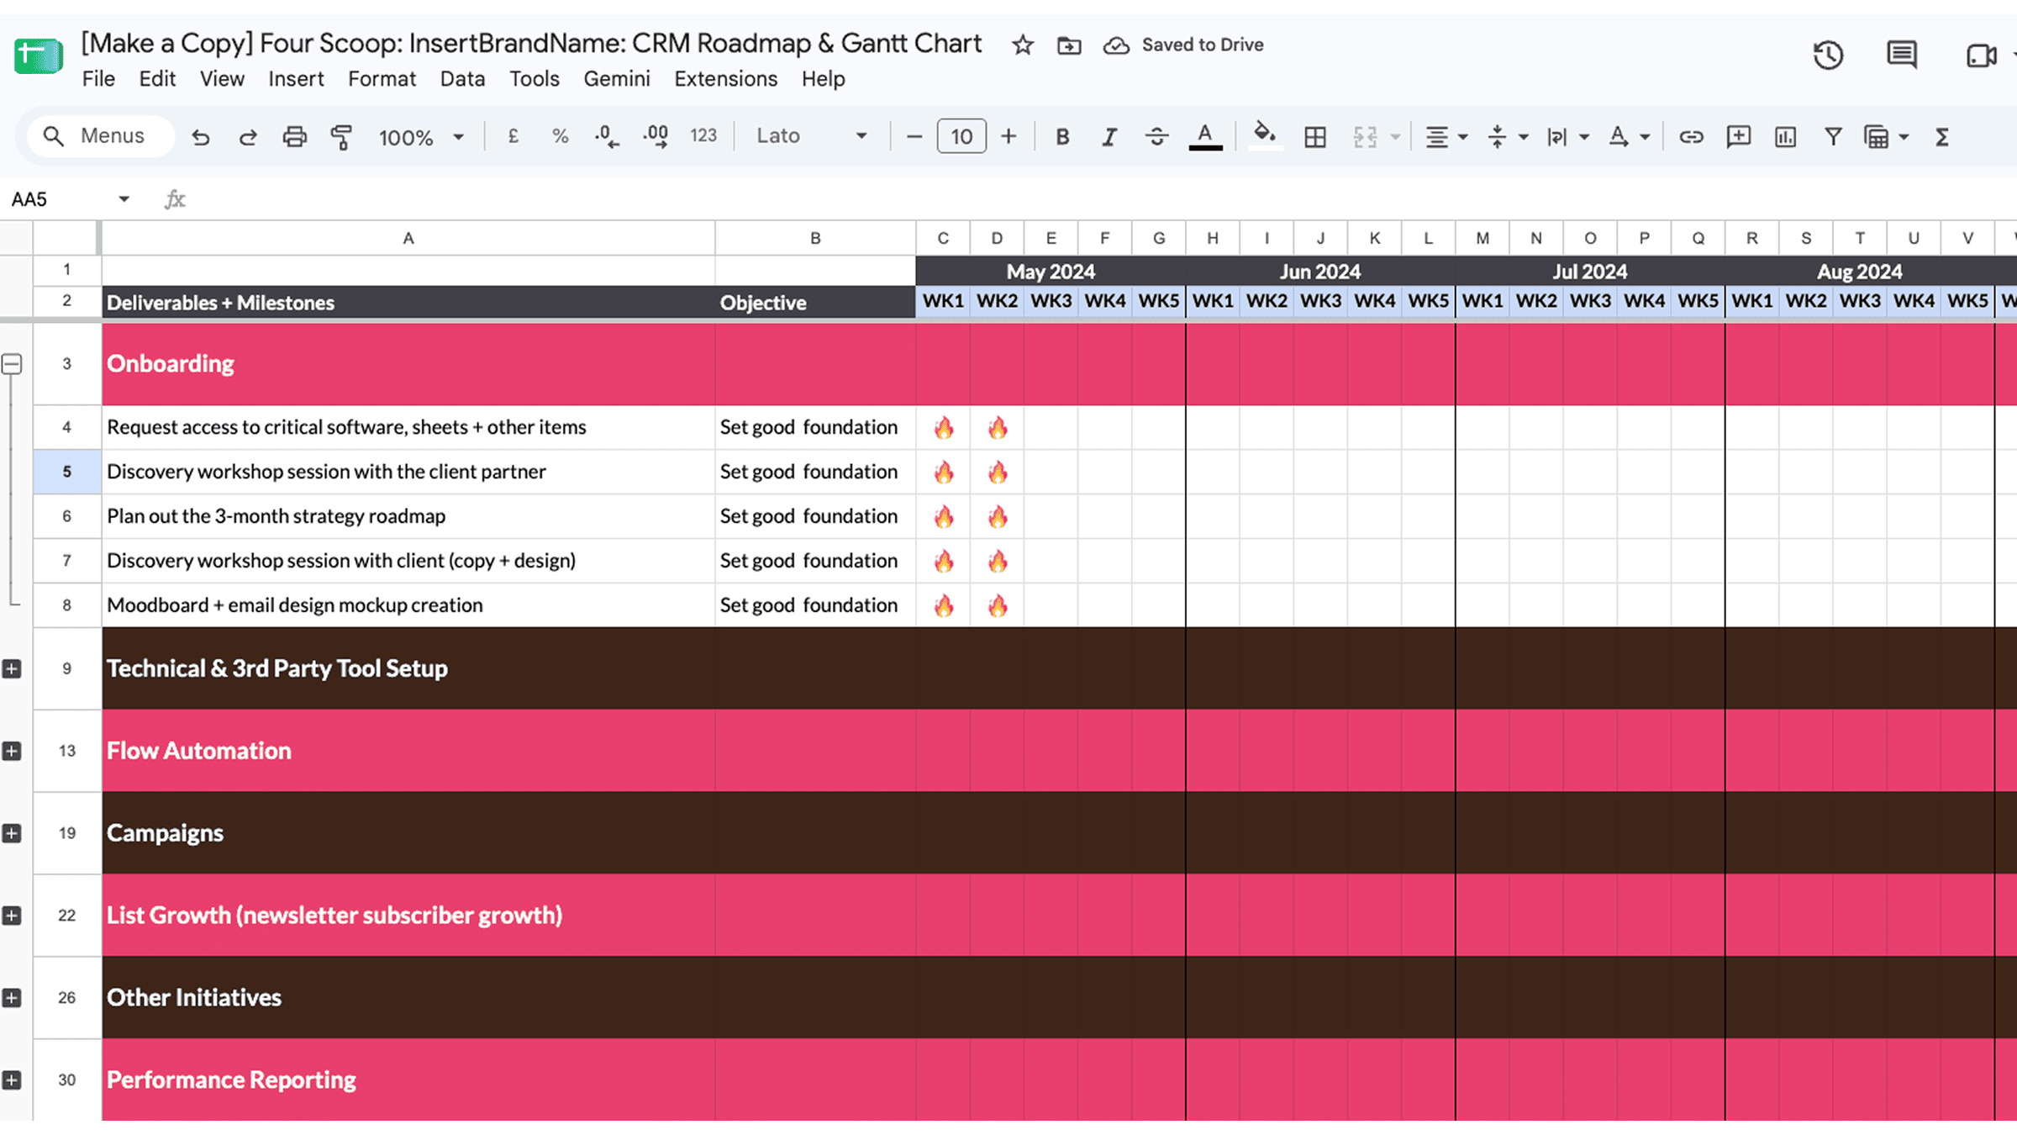Open the 100% zoom dropdown
This screenshot has width=2017, height=1135.
pos(421,136)
